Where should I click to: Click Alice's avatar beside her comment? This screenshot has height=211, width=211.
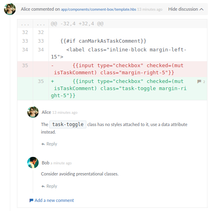(x=33, y=112)
